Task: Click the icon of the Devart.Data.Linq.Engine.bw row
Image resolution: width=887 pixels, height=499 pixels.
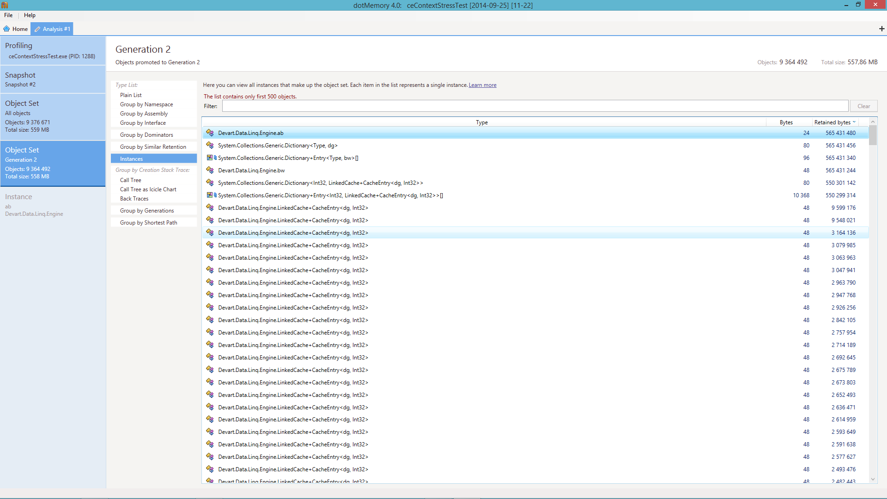Action: tap(210, 170)
